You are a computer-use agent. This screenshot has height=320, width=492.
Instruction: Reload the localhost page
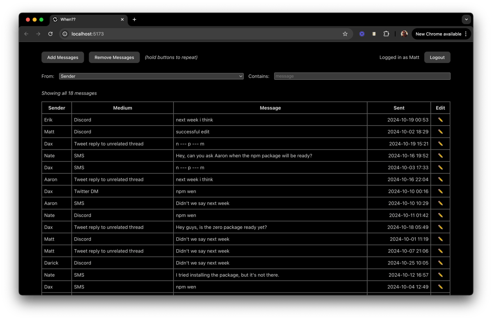[50, 34]
